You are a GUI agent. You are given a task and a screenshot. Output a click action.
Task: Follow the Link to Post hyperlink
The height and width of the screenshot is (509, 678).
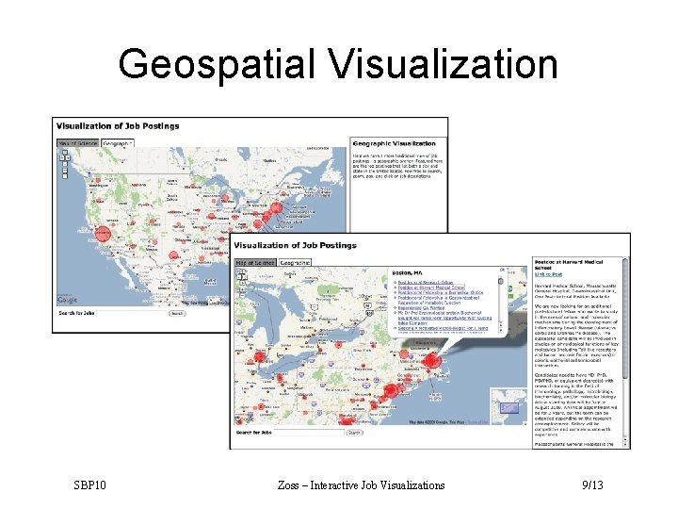(548, 274)
